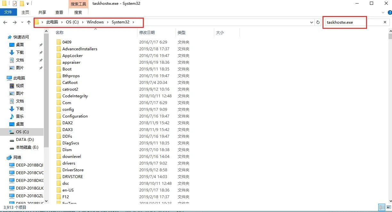
Task: Click the file list vertical scrollbar
Action: (x=390, y=96)
